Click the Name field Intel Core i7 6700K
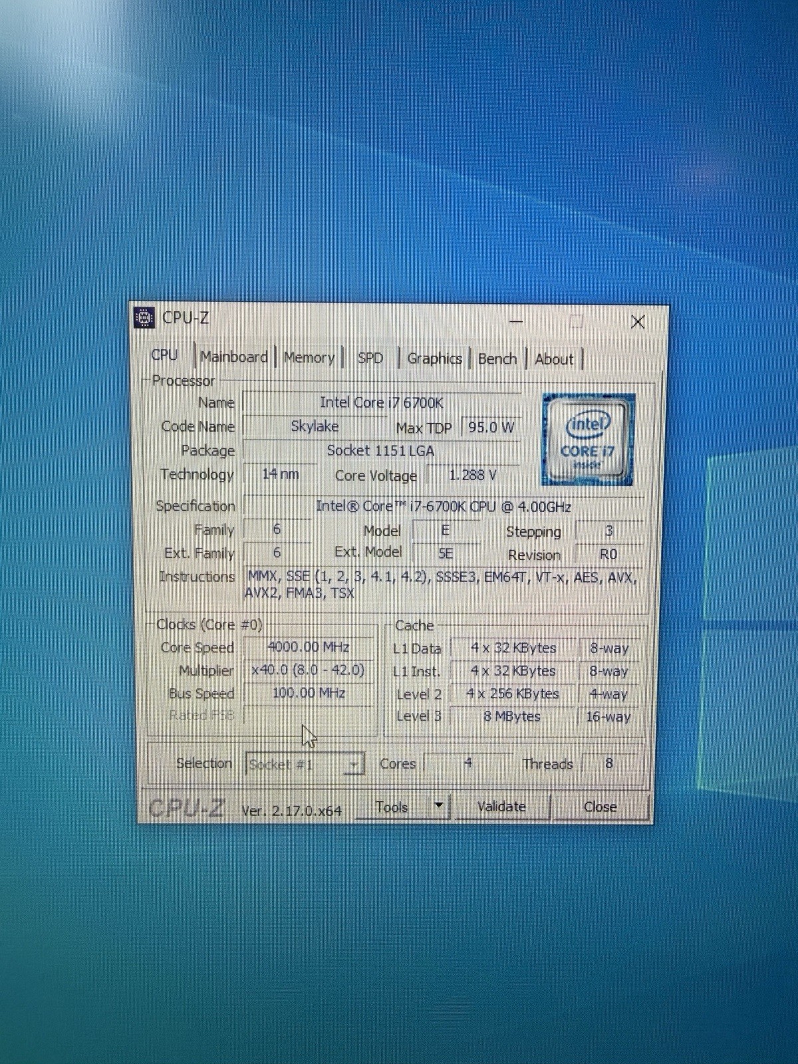 382,402
